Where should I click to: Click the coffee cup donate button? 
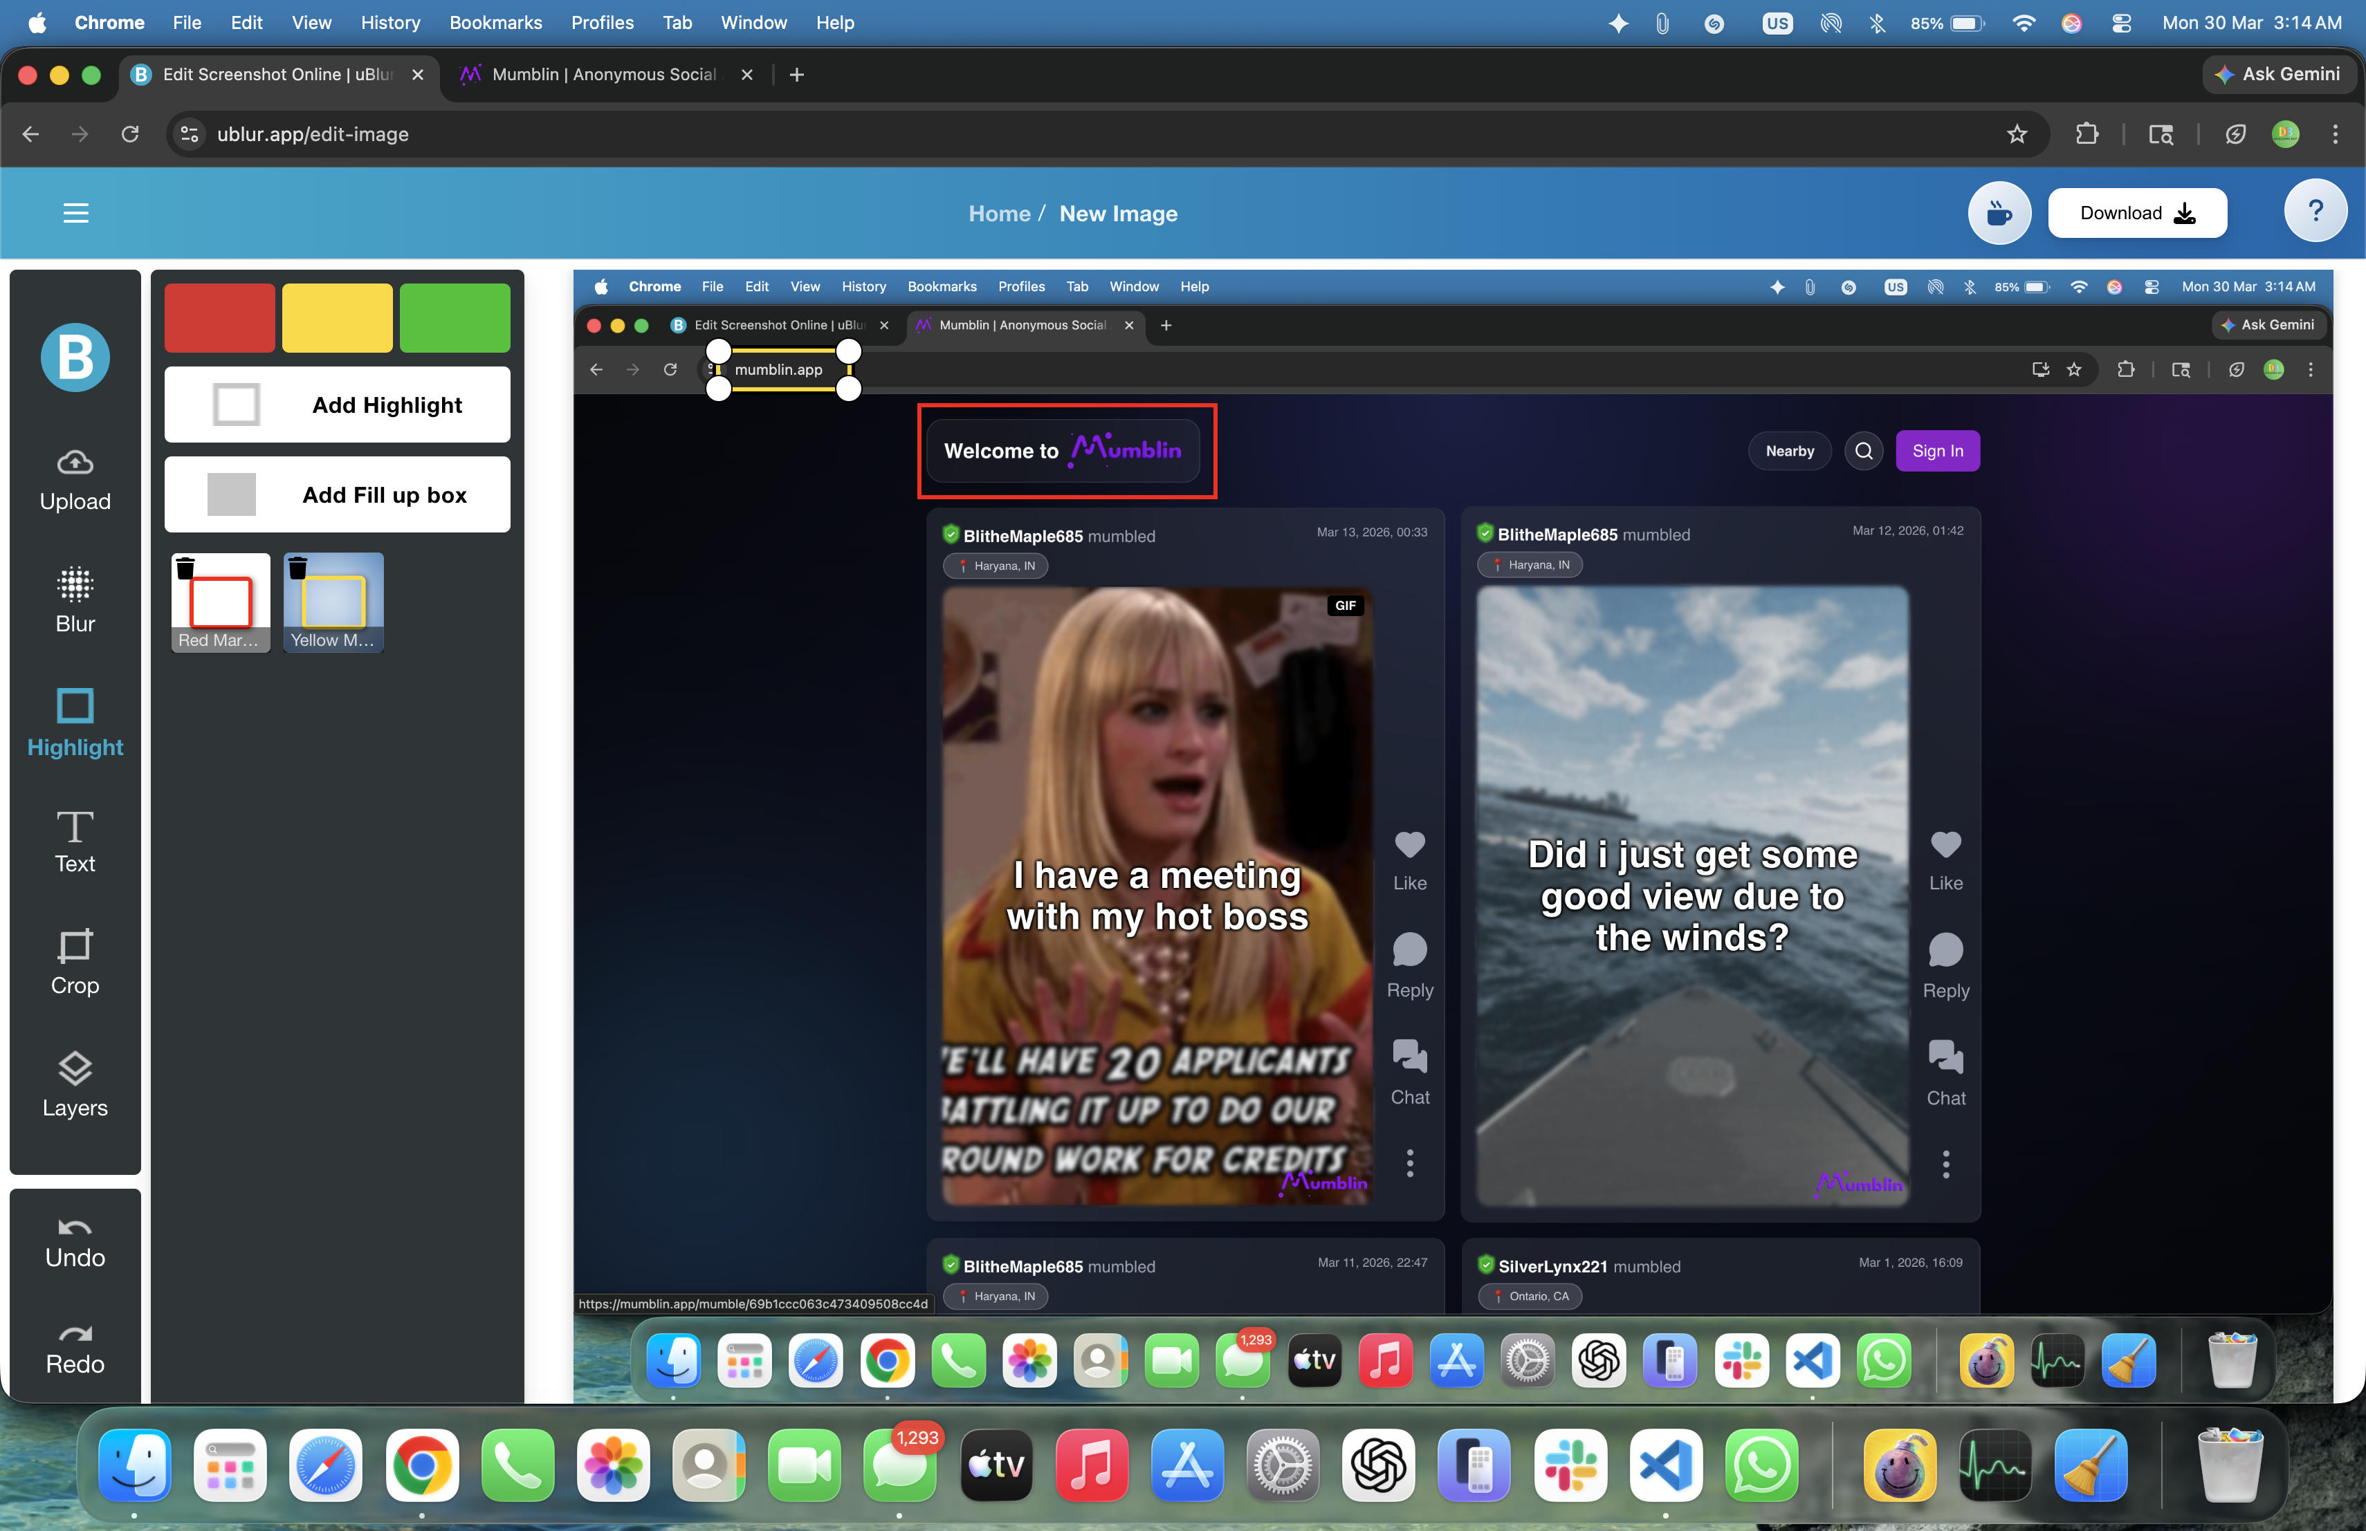(x=1999, y=212)
